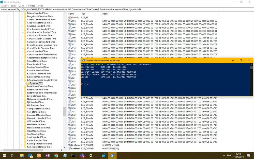This screenshot has width=254, height=159.
Task: Click the LastEntry DWORD value icon
Action: (x=69, y=149)
